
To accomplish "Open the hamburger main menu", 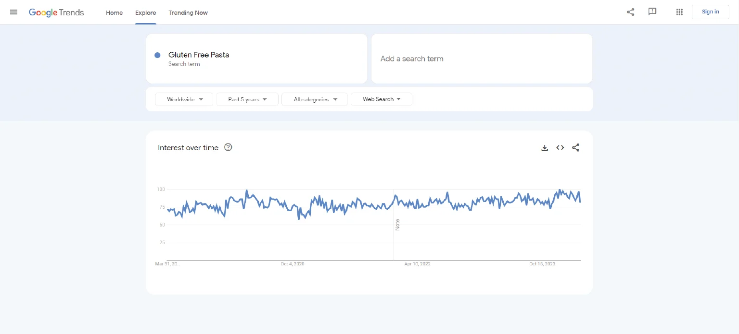I will point(13,12).
